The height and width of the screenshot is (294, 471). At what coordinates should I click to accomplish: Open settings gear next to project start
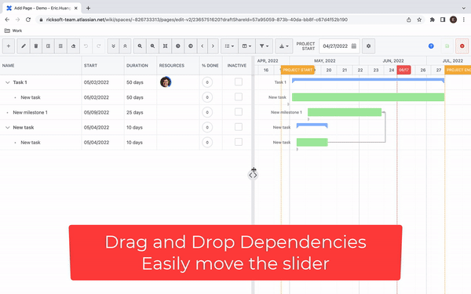point(368,46)
